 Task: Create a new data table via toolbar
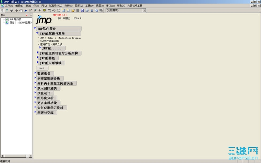pos(63,10)
